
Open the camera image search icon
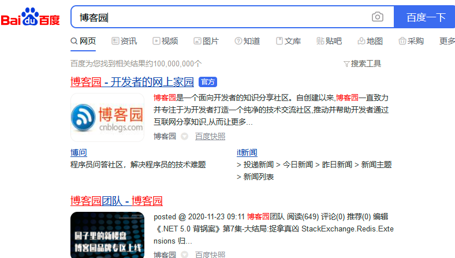point(377,17)
